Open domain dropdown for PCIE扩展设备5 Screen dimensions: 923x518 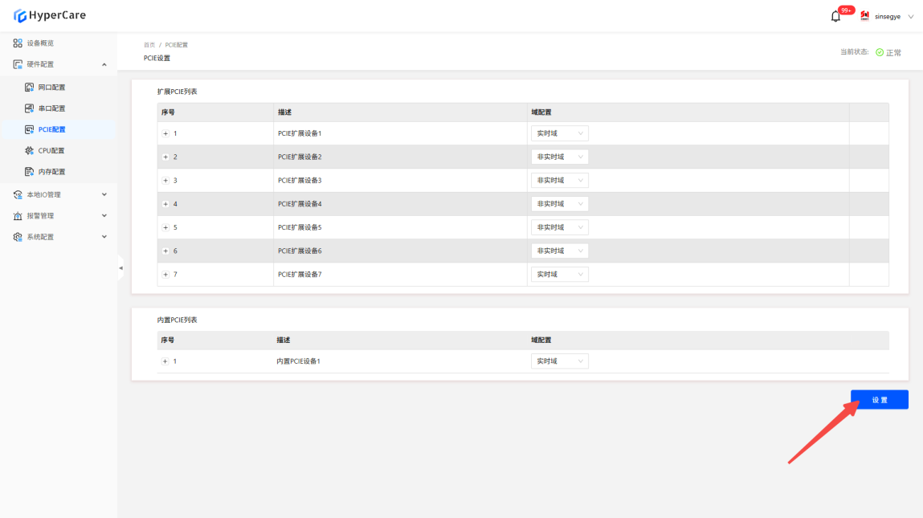[x=559, y=228]
